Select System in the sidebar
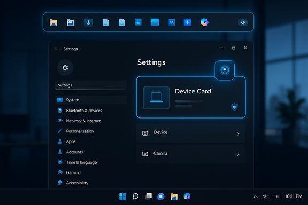The width and height of the screenshot is (308, 205). point(91,100)
